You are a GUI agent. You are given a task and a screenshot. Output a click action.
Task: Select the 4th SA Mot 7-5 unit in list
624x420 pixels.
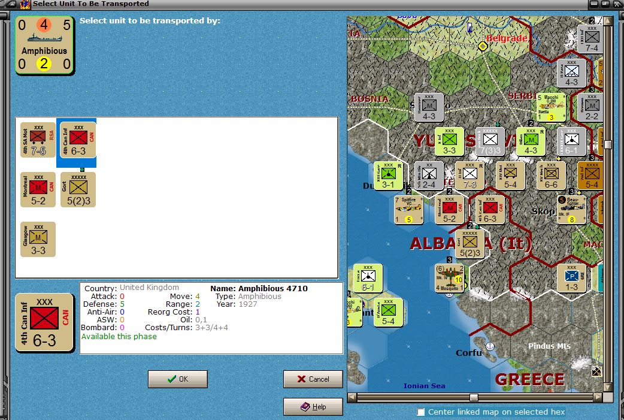(x=38, y=140)
